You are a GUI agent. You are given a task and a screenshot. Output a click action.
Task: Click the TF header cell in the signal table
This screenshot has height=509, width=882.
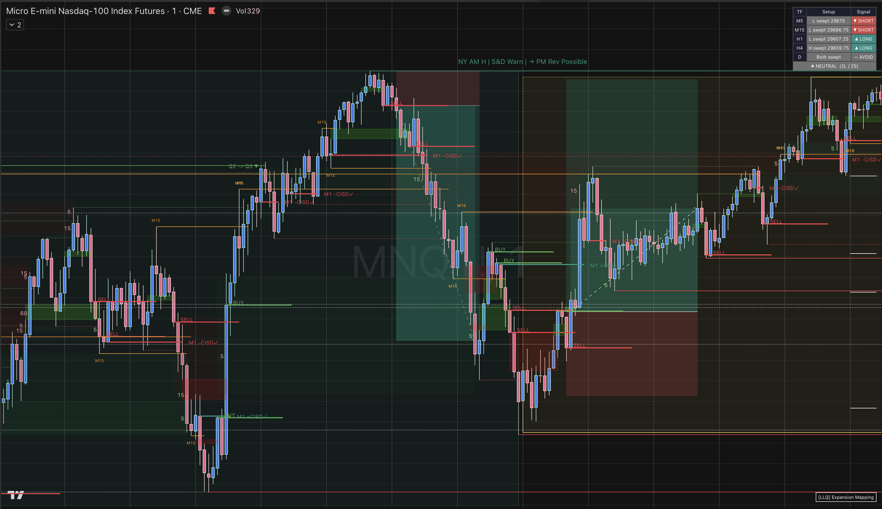coord(800,12)
